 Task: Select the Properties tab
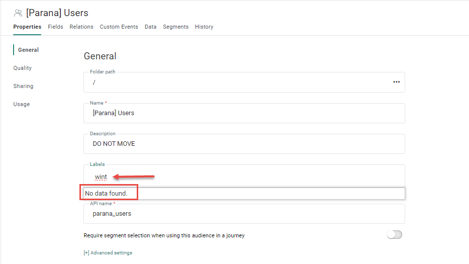click(x=27, y=27)
